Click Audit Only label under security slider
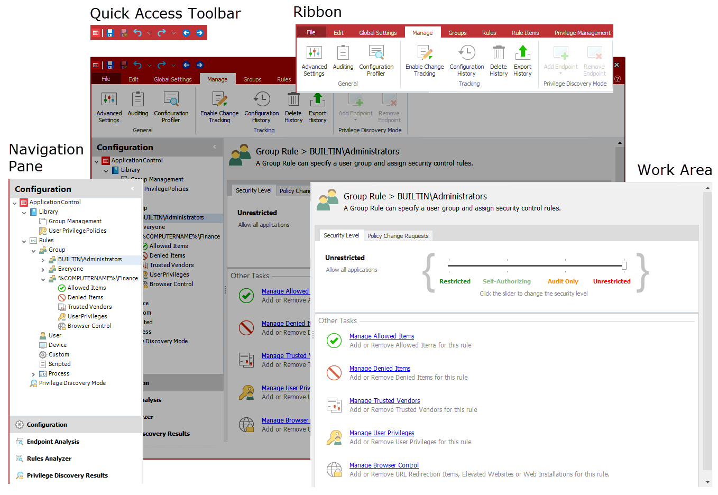Viewport: 718px width, 495px height. (x=563, y=281)
